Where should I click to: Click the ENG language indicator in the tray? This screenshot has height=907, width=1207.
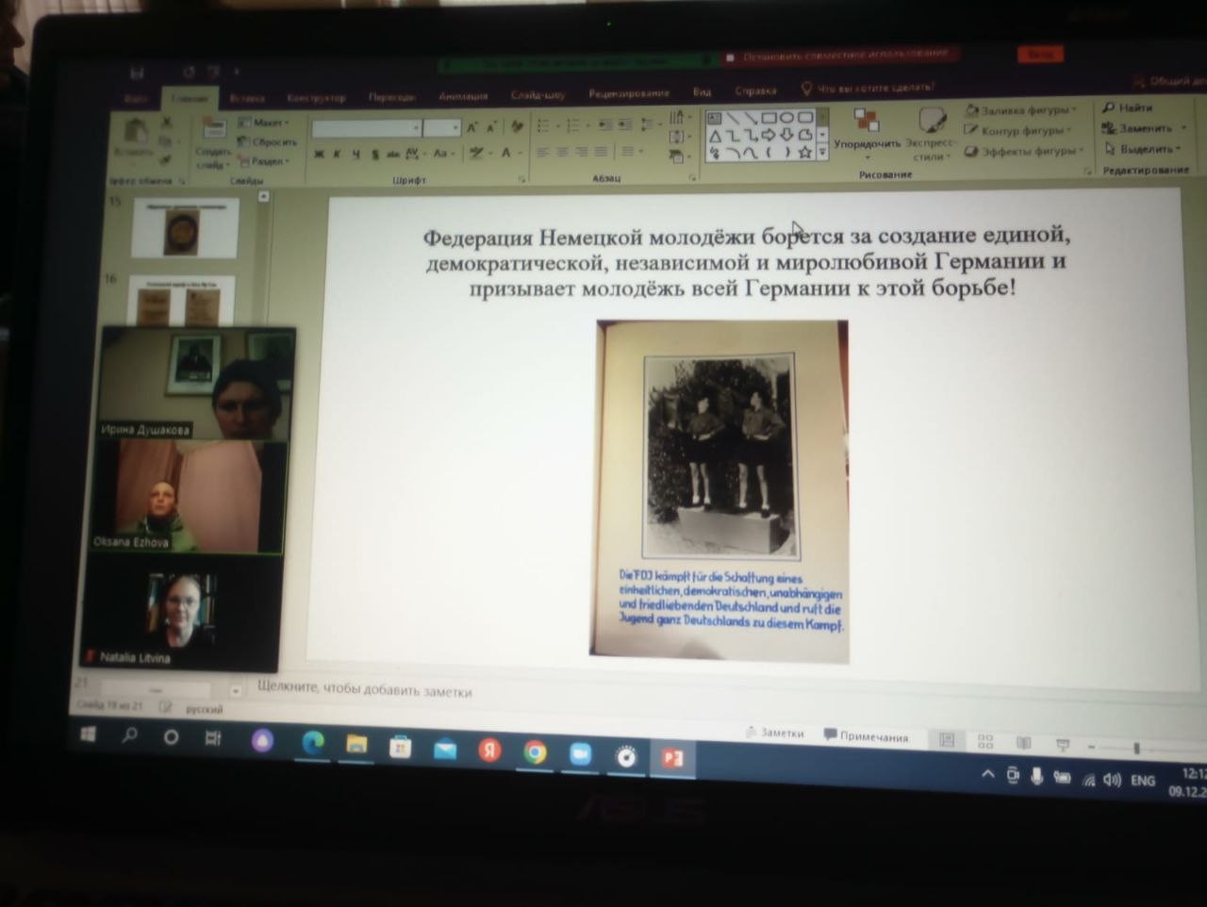point(1143,781)
